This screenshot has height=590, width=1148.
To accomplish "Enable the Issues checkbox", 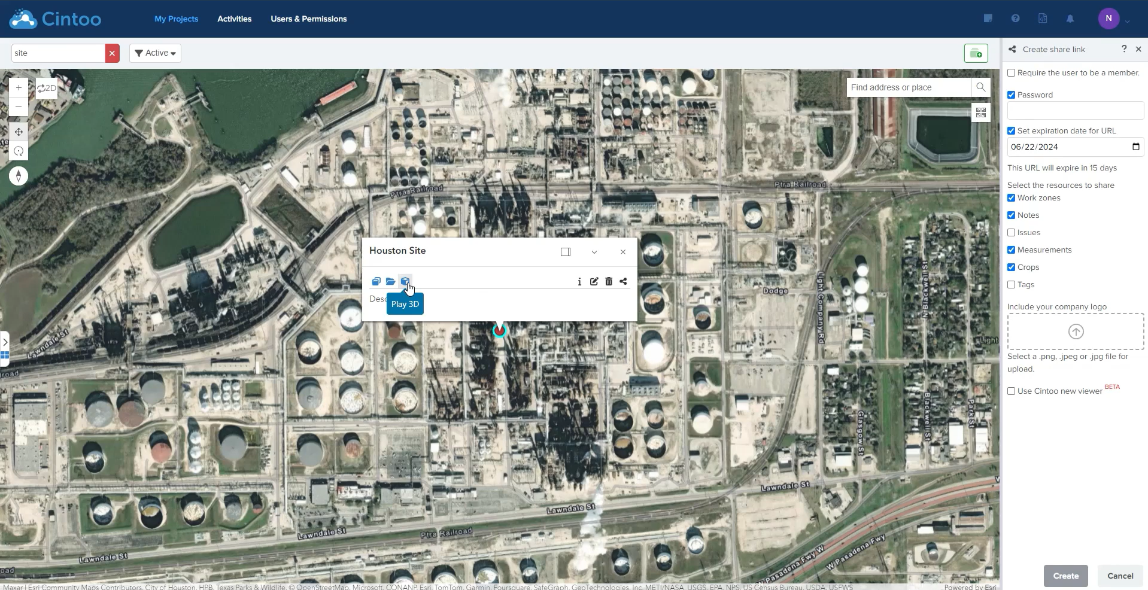I will [x=1012, y=232].
